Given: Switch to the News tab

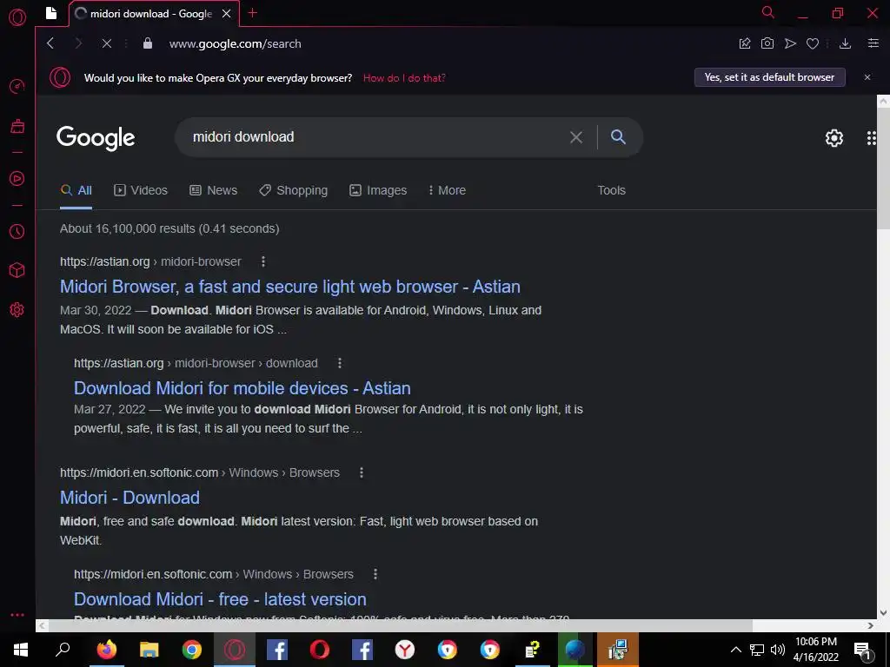Looking at the screenshot, I should point(214,190).
